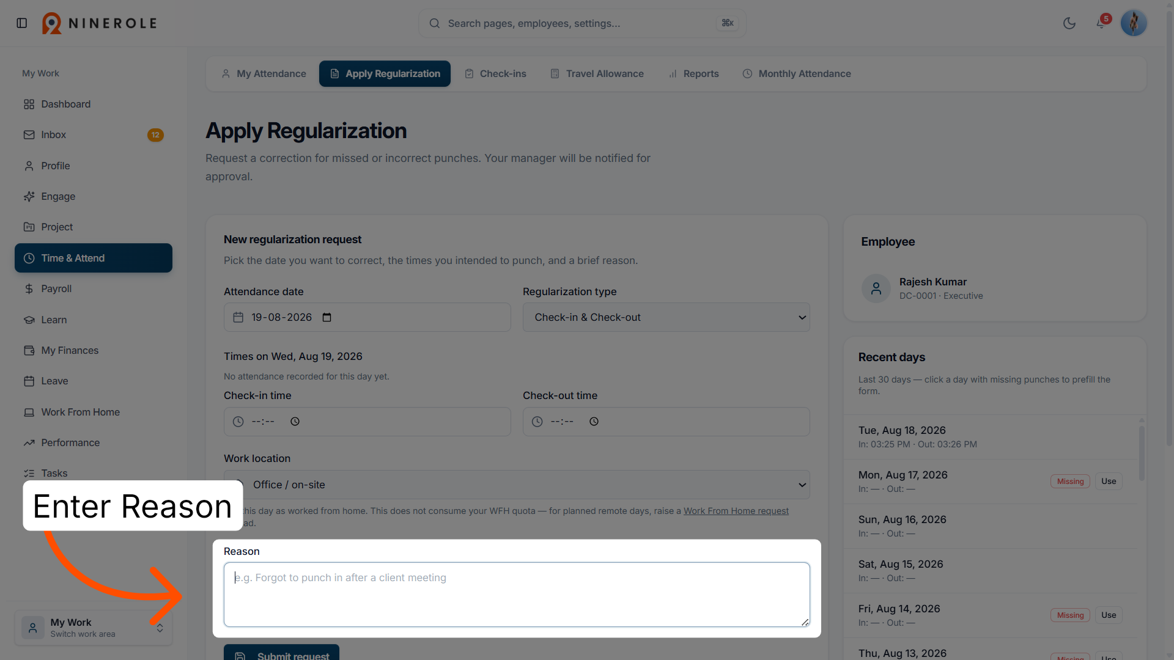Click the Check-in time field
Screen dimensions: 1174x660
coord(367,422)
